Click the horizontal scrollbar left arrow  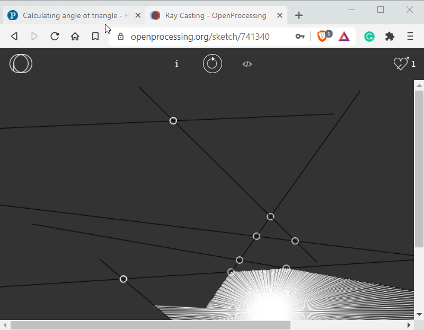[5, 325]
